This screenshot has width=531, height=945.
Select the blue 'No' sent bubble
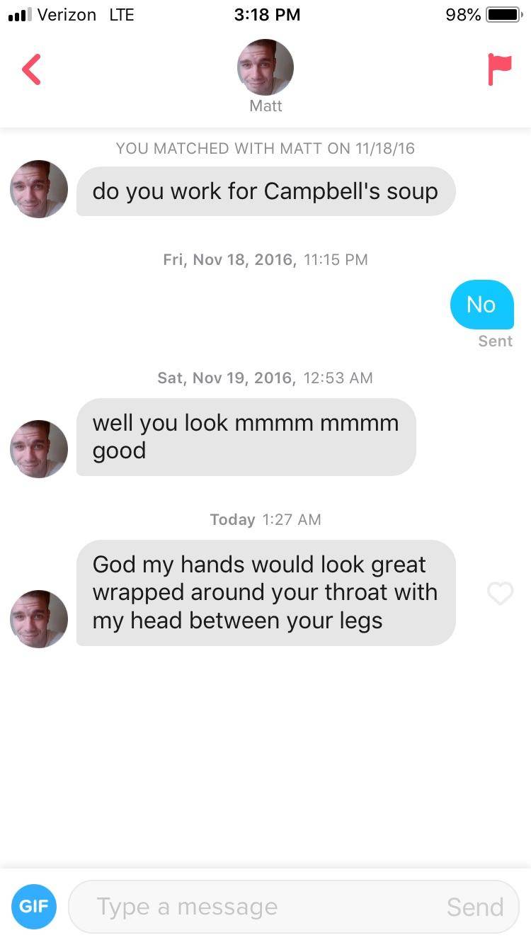point(481,305)
